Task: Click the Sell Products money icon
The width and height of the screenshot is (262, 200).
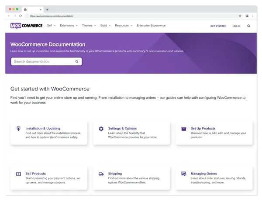Action: point(18,174)
